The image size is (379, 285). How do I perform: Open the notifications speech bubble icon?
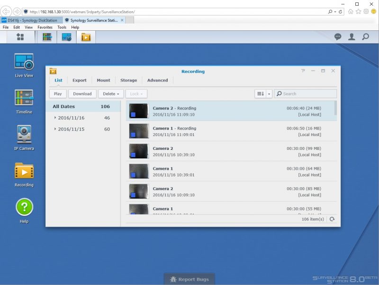coord(338,37)
